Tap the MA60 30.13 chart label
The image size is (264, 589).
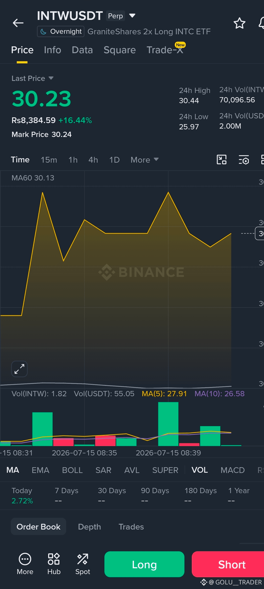click(x=33, y=178)
